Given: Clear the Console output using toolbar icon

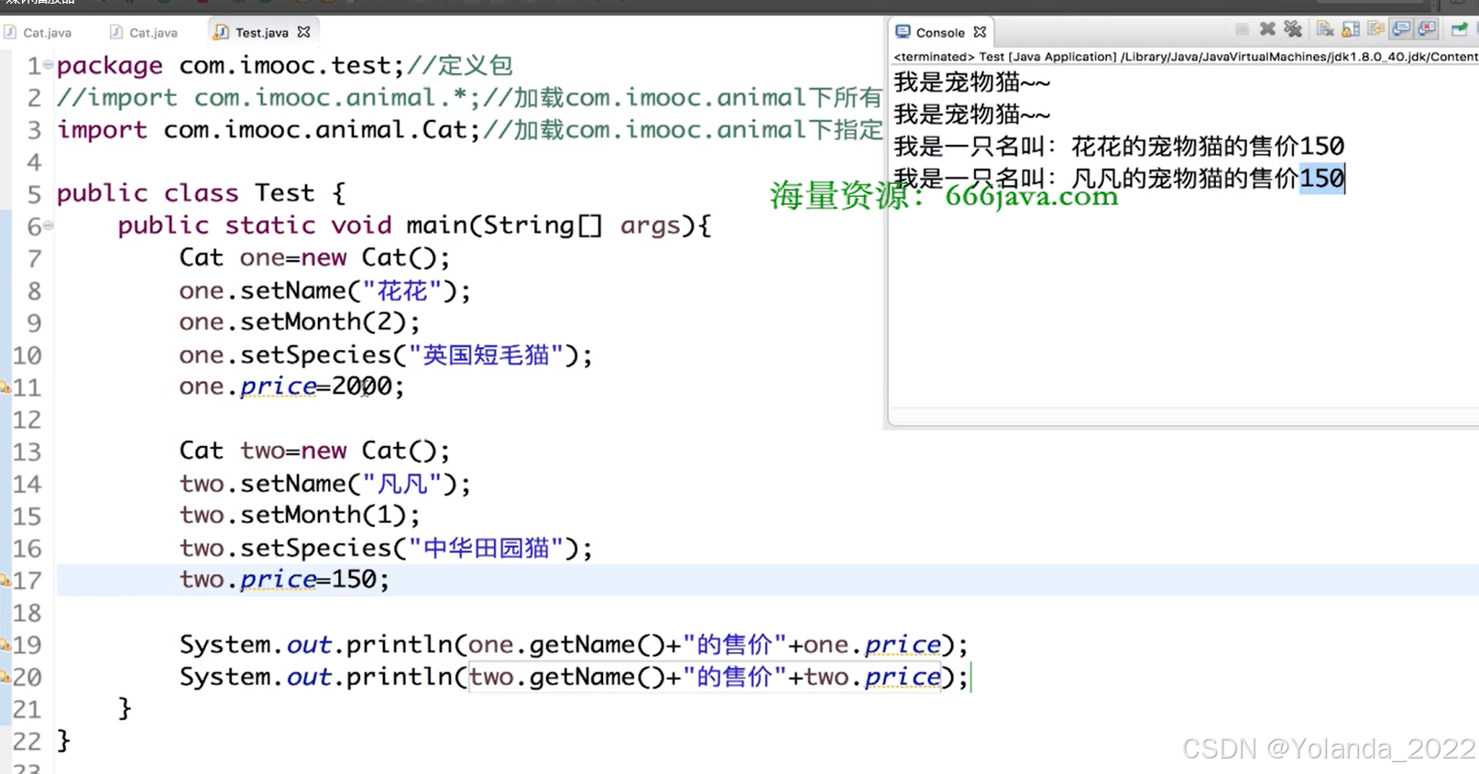Looking at the screenshot, I should pyautogui.click(x=1325, y=29).
